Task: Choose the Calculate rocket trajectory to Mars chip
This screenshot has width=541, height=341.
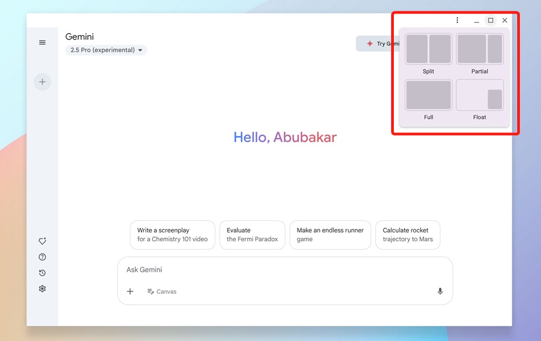Action: [407, 235]
